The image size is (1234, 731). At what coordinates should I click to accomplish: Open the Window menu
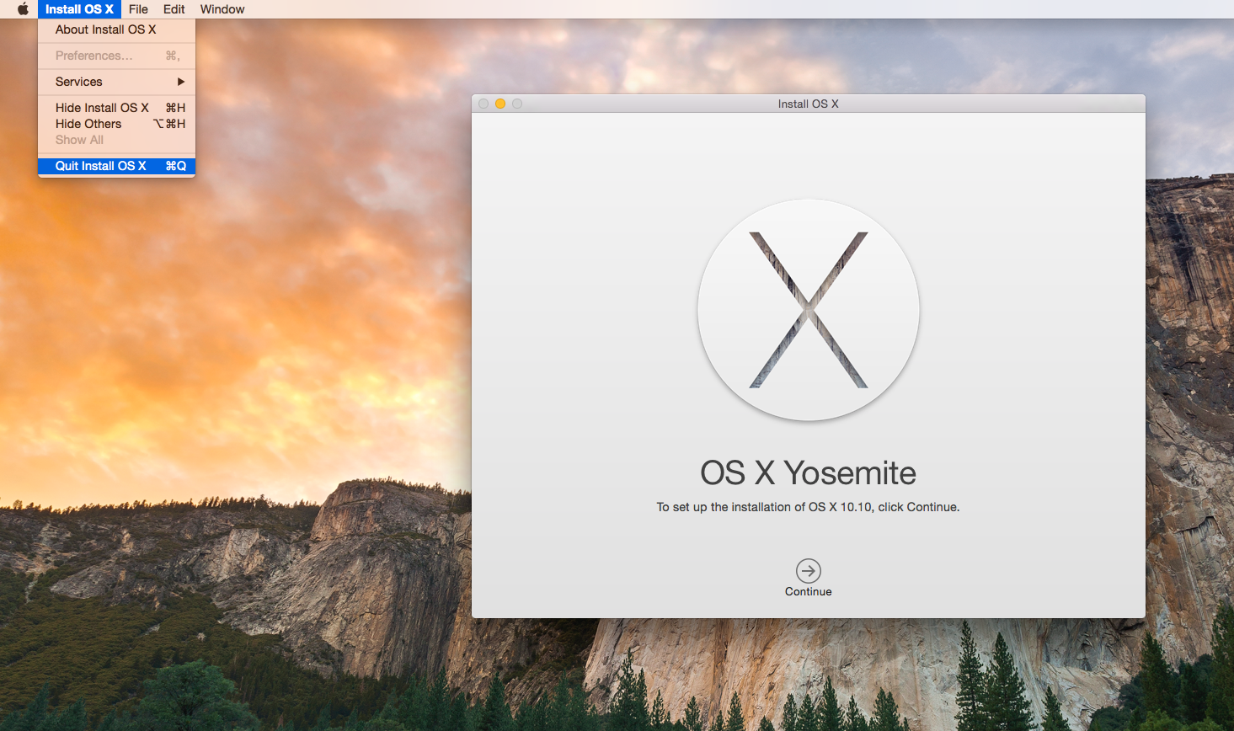pyautogui.click(x=222, y=9)
